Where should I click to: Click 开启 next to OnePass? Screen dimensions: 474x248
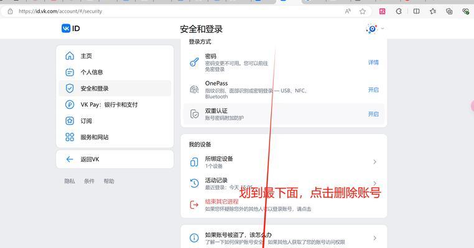(x=373, y=90)
